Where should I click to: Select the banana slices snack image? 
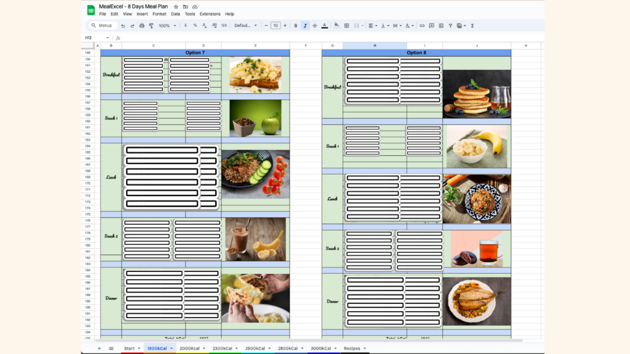tap(477, 147)
